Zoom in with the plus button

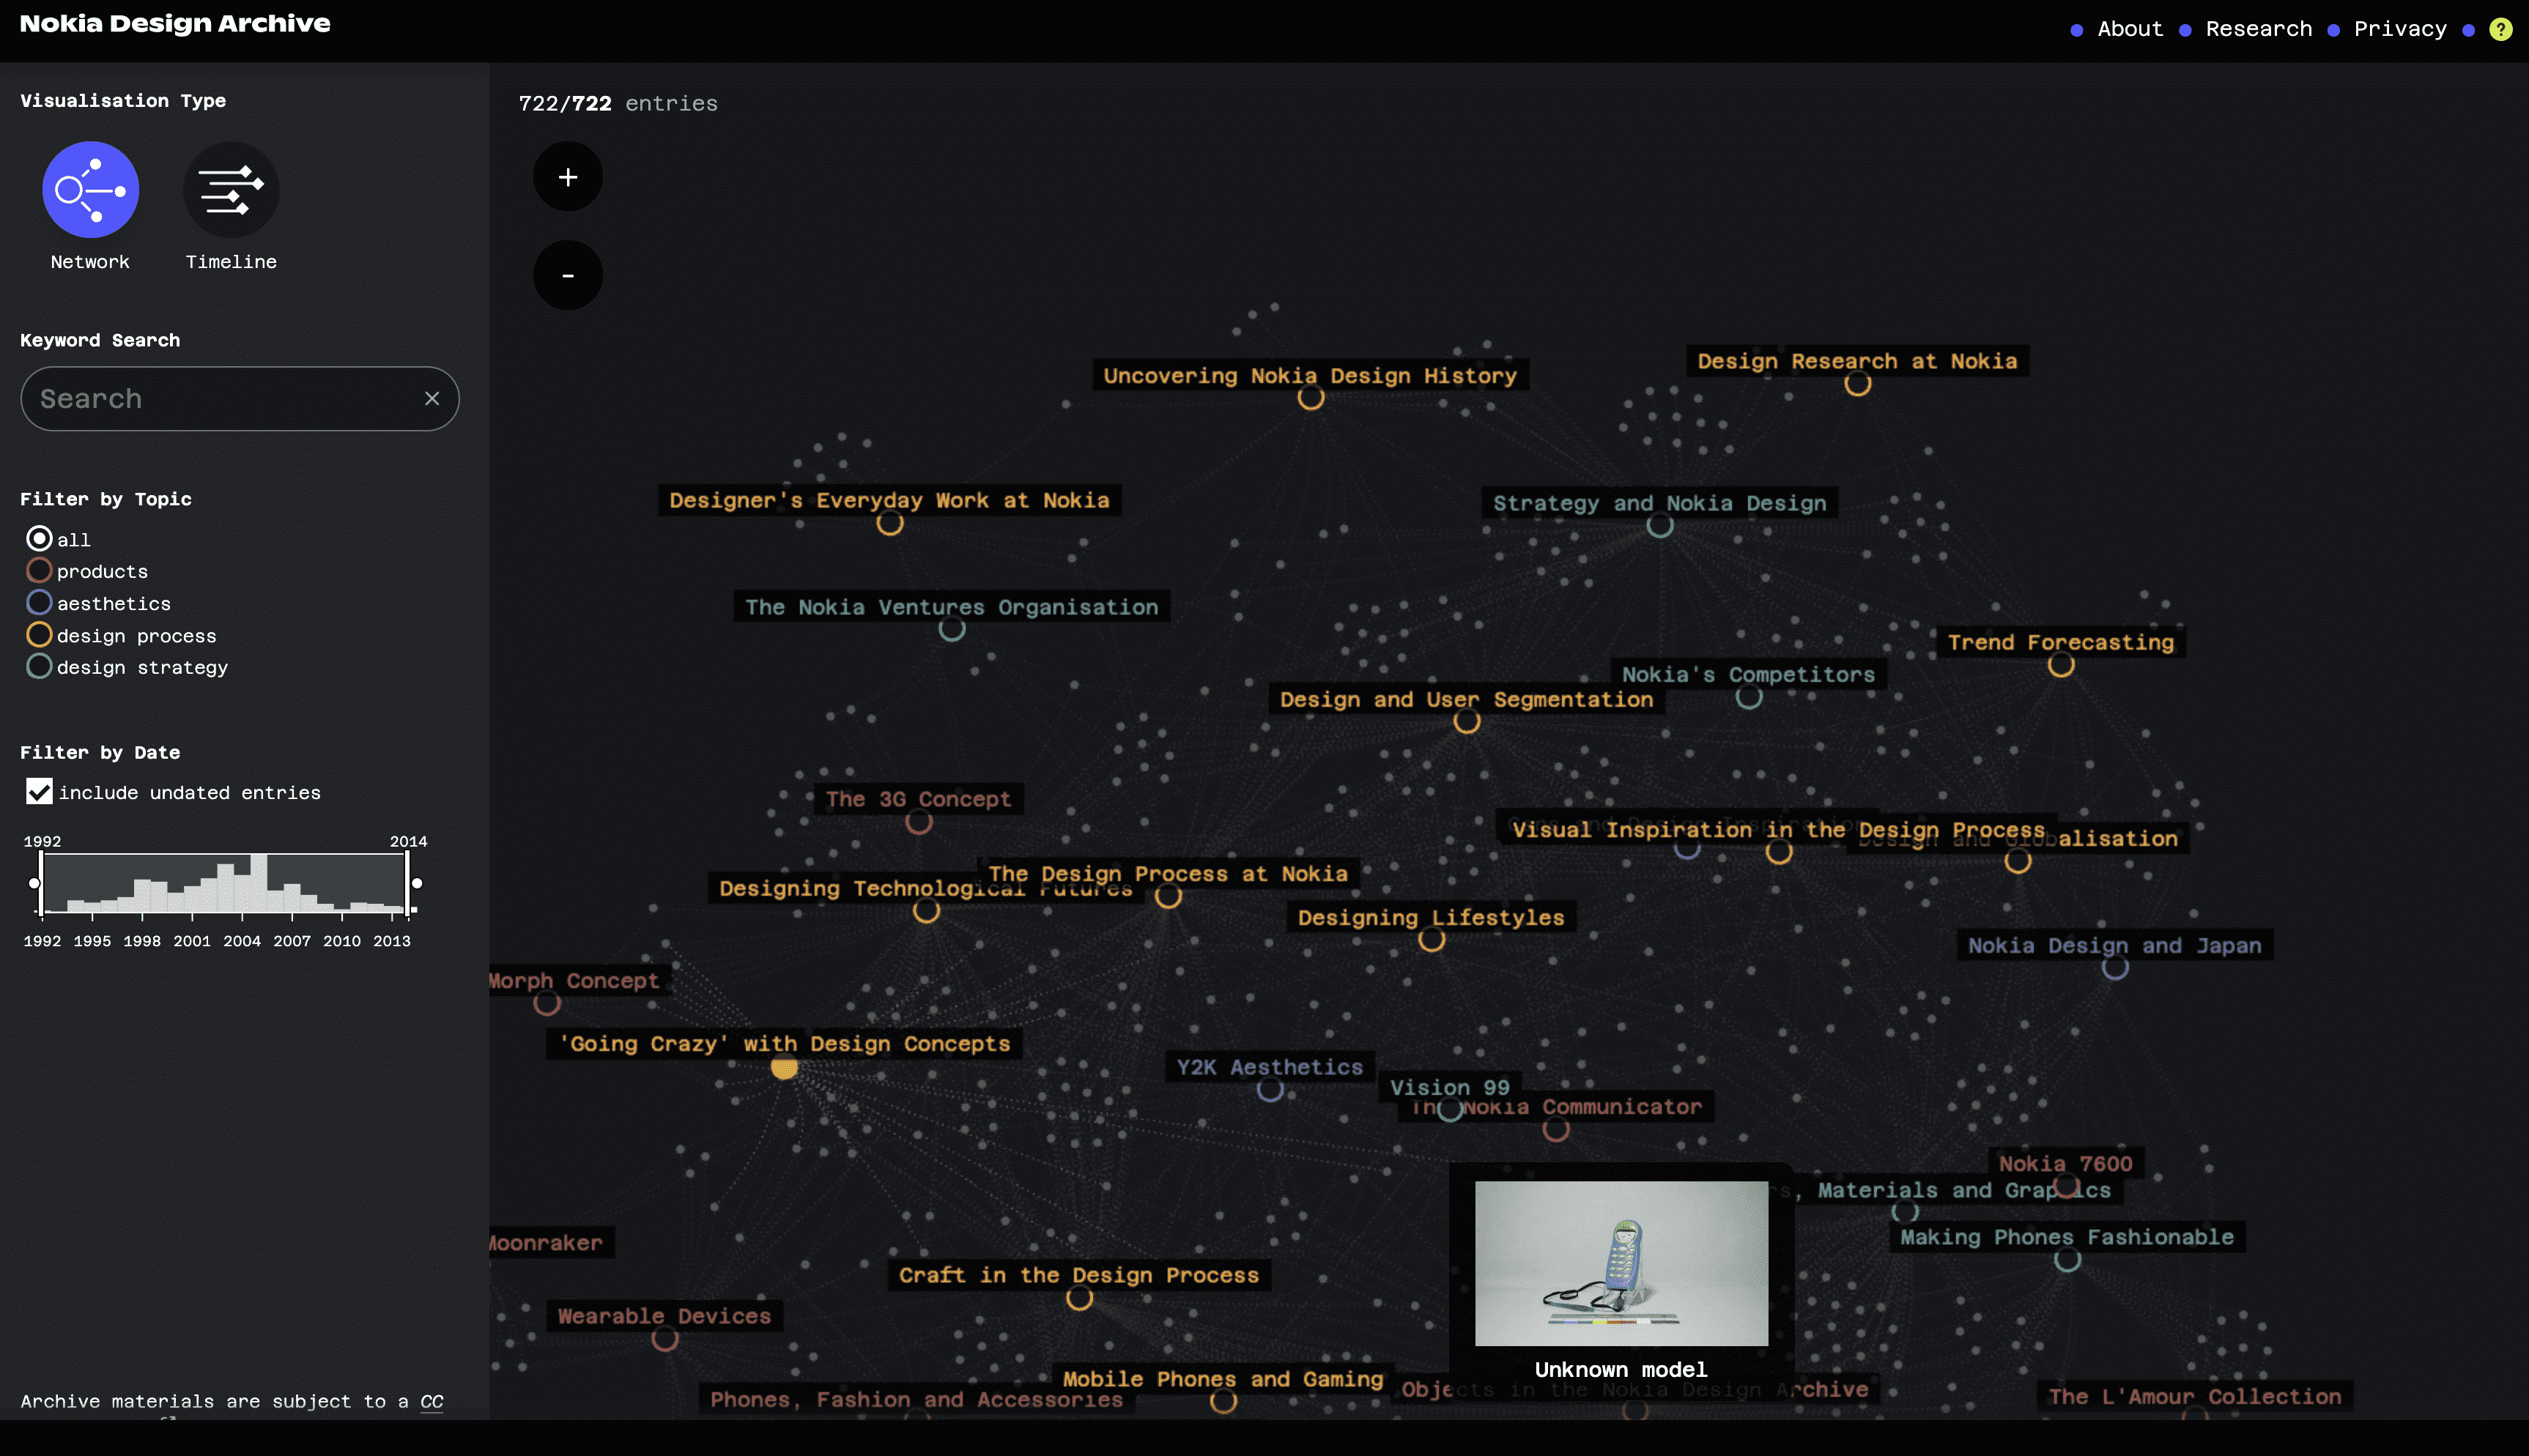click(x=568, y=177)
